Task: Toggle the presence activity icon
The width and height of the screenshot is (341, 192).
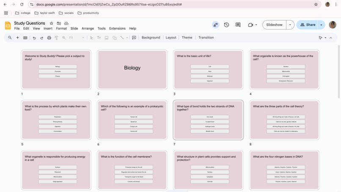Action: (215, 25)
